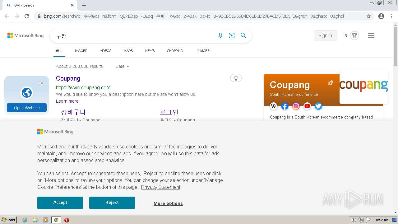
Task: Switch to the IMAGES tab
Action: click(x=81, y=51)
